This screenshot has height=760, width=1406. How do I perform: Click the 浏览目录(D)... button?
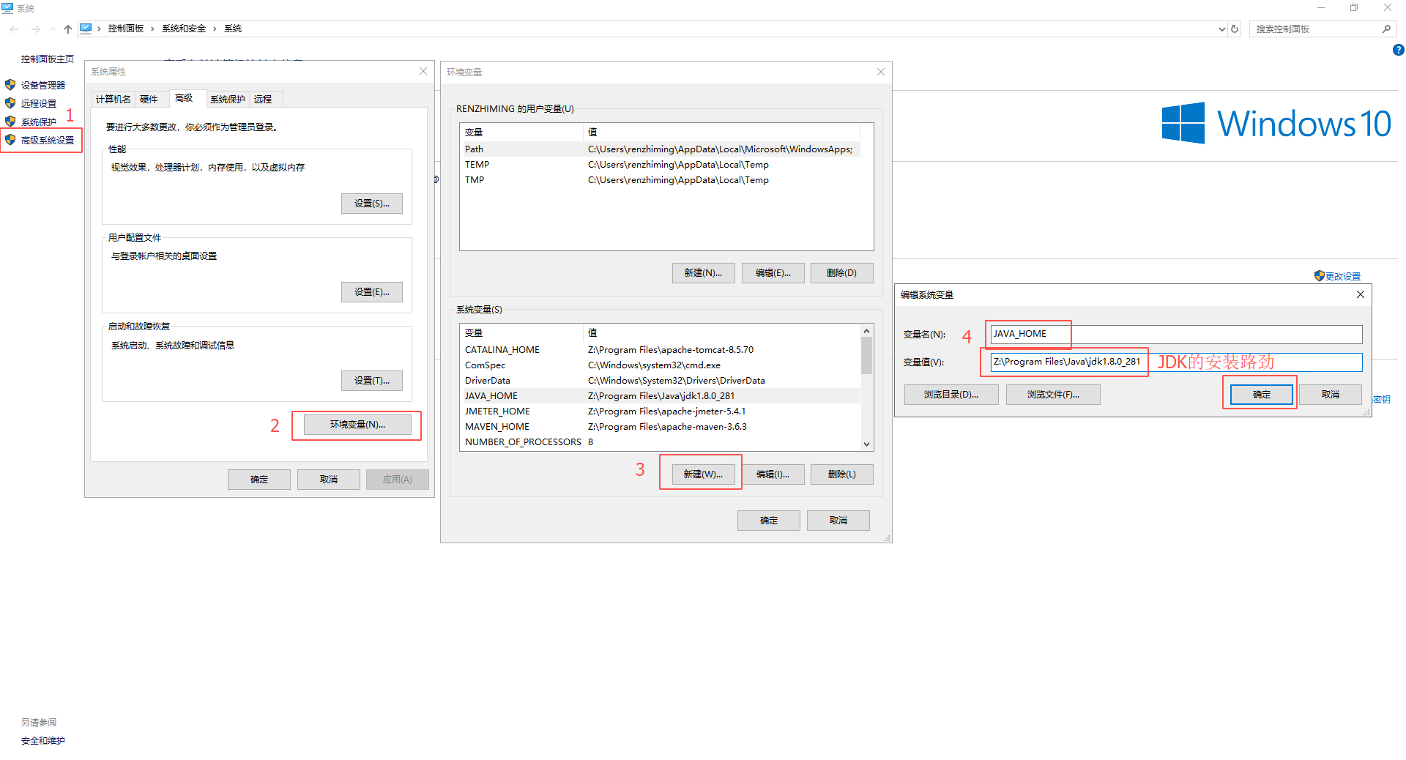point(951,395)
